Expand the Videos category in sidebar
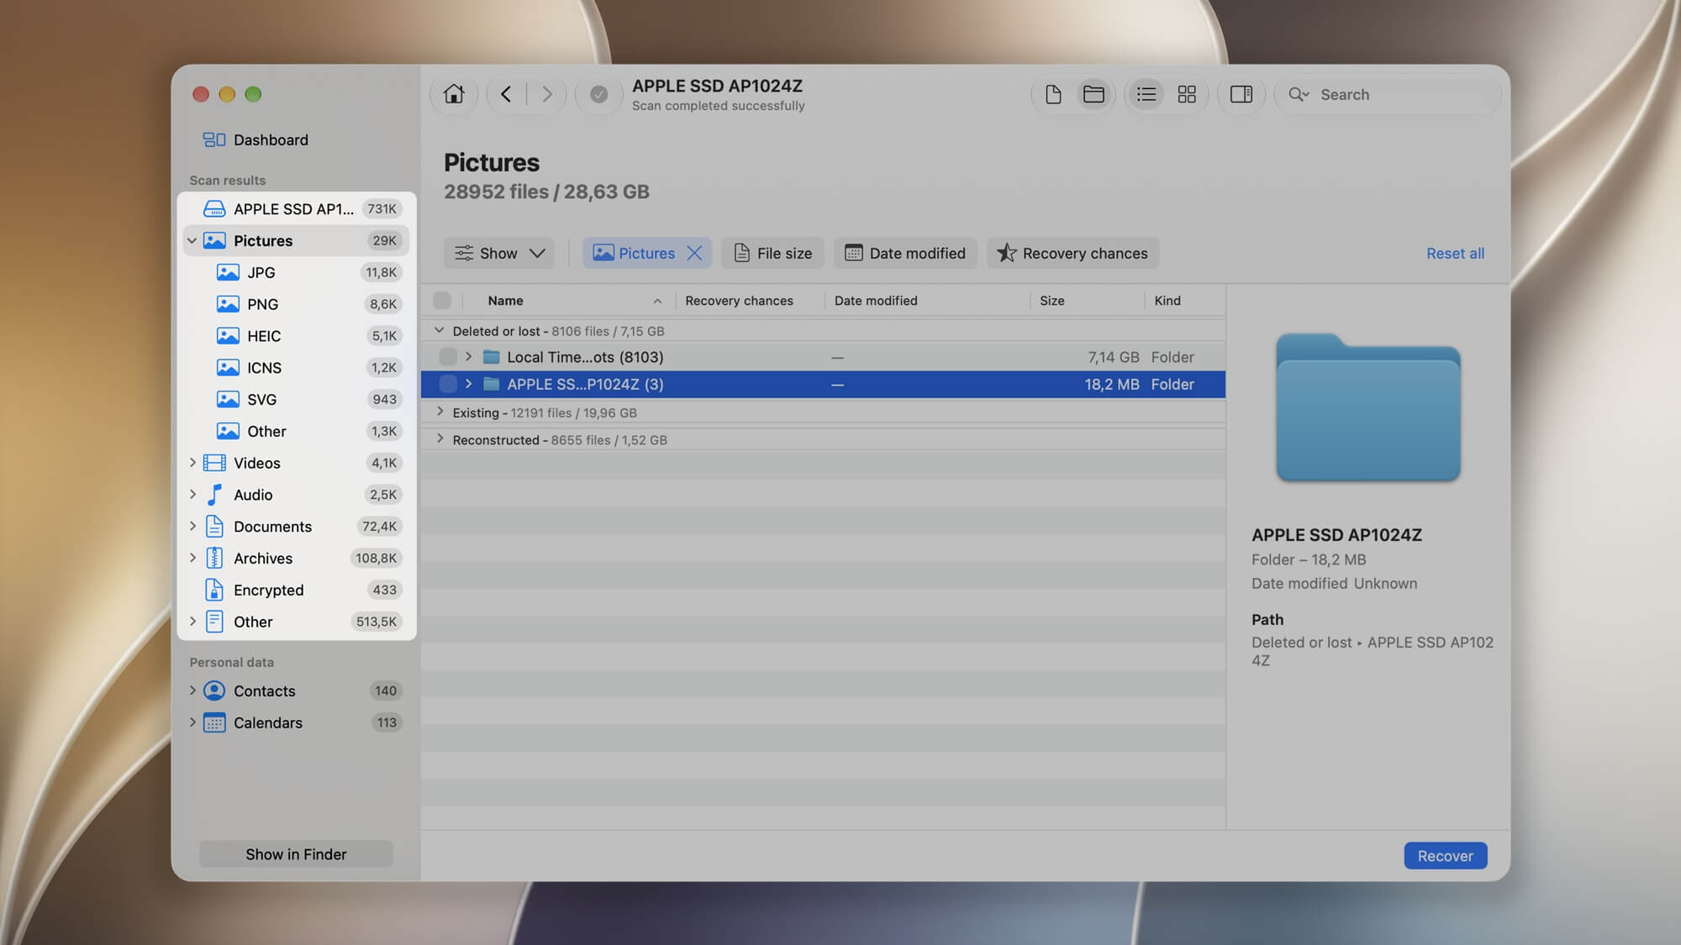The height and width of the screenshot is (945, 1681). (x=192, y=463)
